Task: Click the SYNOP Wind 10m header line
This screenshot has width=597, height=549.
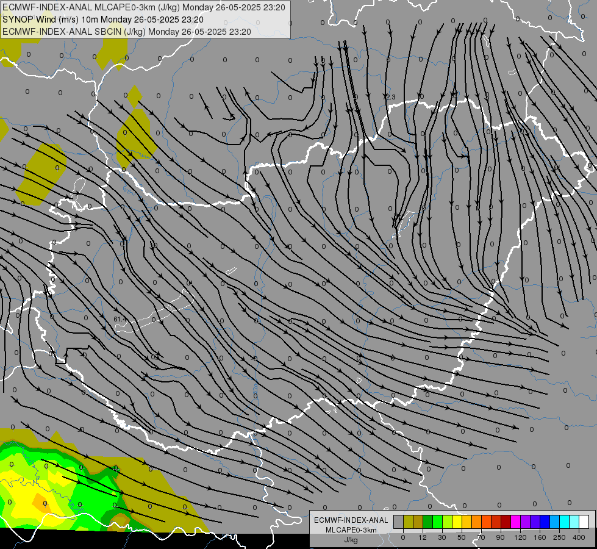Action: (x=103, y=20)
